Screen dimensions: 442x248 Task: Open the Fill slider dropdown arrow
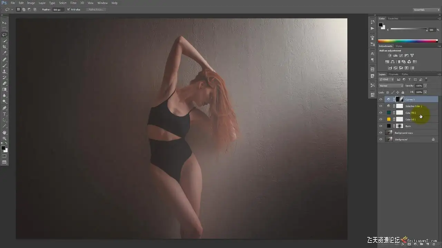click(425, 92)
